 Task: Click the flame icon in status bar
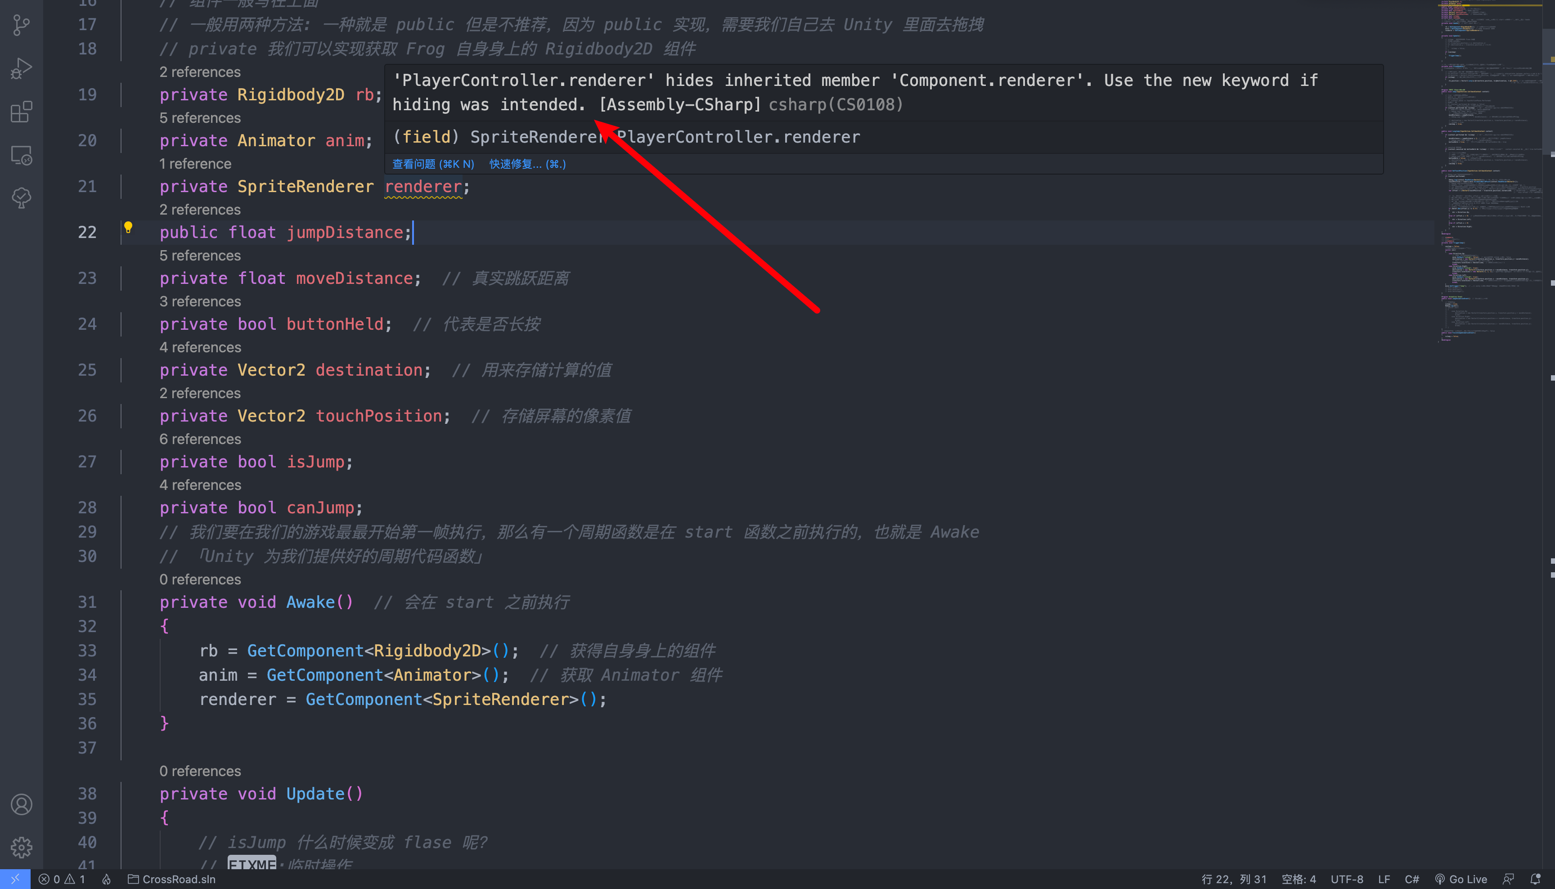(x=106, y=879)
